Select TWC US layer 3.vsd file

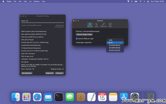(27, 56)
